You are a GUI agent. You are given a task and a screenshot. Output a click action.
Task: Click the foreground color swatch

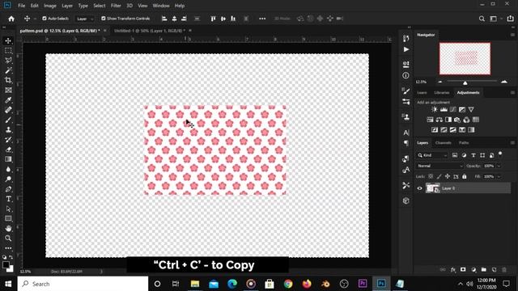(6, 264)
